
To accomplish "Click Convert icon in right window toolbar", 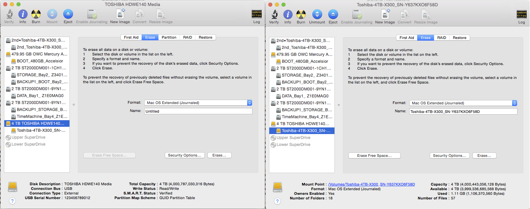I will point(405,15).
